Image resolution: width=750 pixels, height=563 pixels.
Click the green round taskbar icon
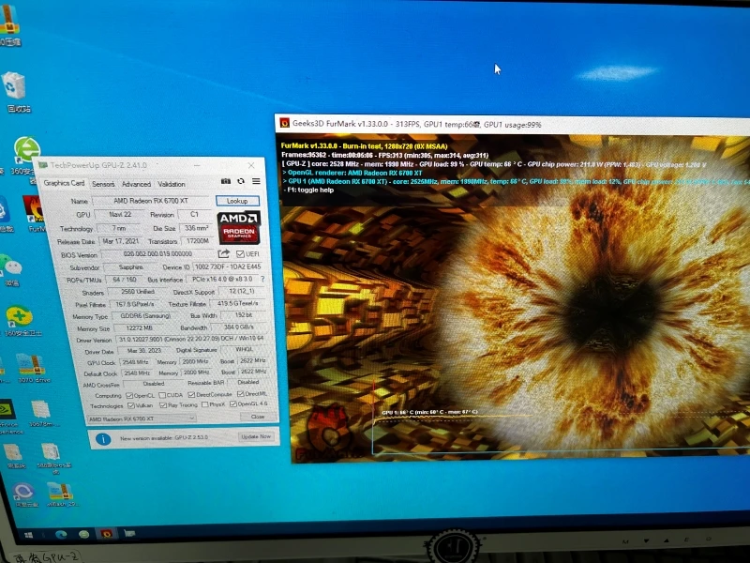point(83,534)
